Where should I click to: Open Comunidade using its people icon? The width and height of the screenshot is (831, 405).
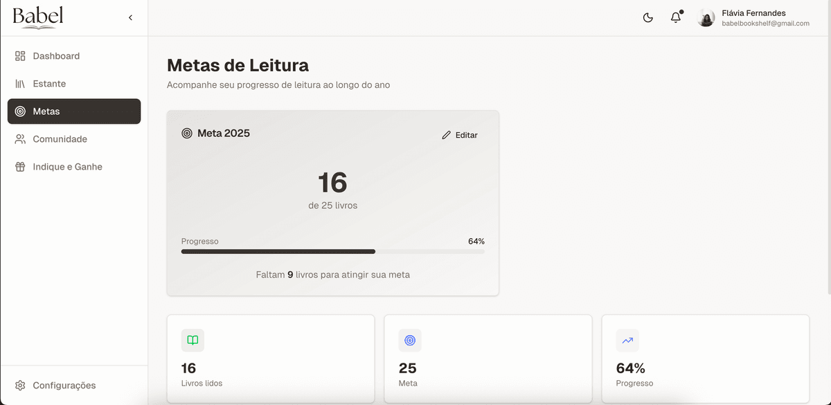[20, 138]
